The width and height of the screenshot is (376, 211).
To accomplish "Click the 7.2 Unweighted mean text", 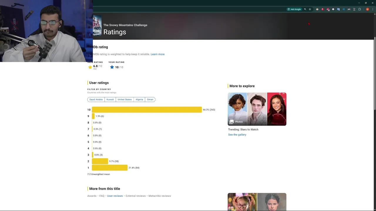I will [98, 174].
